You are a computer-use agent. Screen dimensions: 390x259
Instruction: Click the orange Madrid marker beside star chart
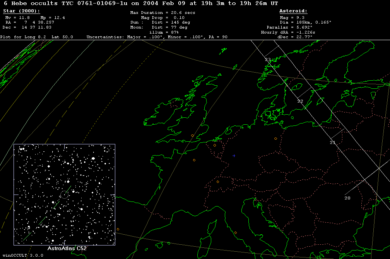coord(118,230)
